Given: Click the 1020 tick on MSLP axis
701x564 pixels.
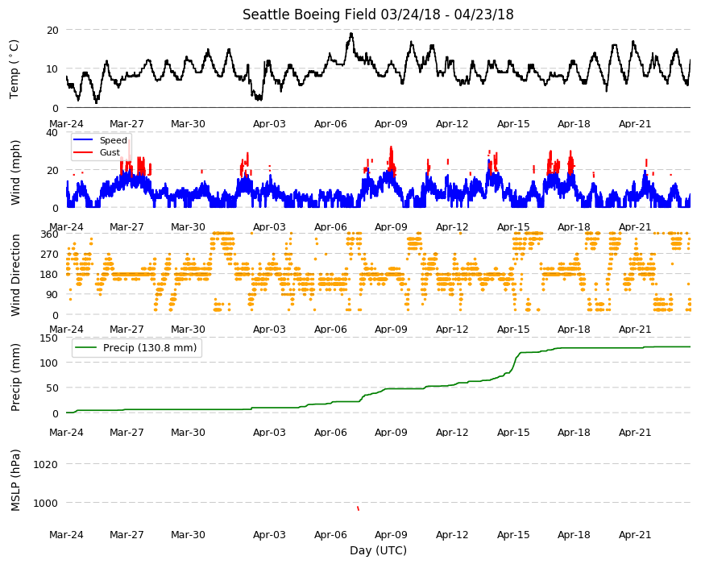Looking at the screenshot, I should [x=46, y=464].
